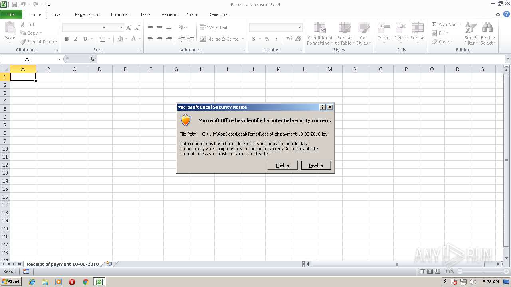The width and height of the screenshot is (511, 287).
Task: Click Decrease Font Size icon
Action: pos(137,28)
